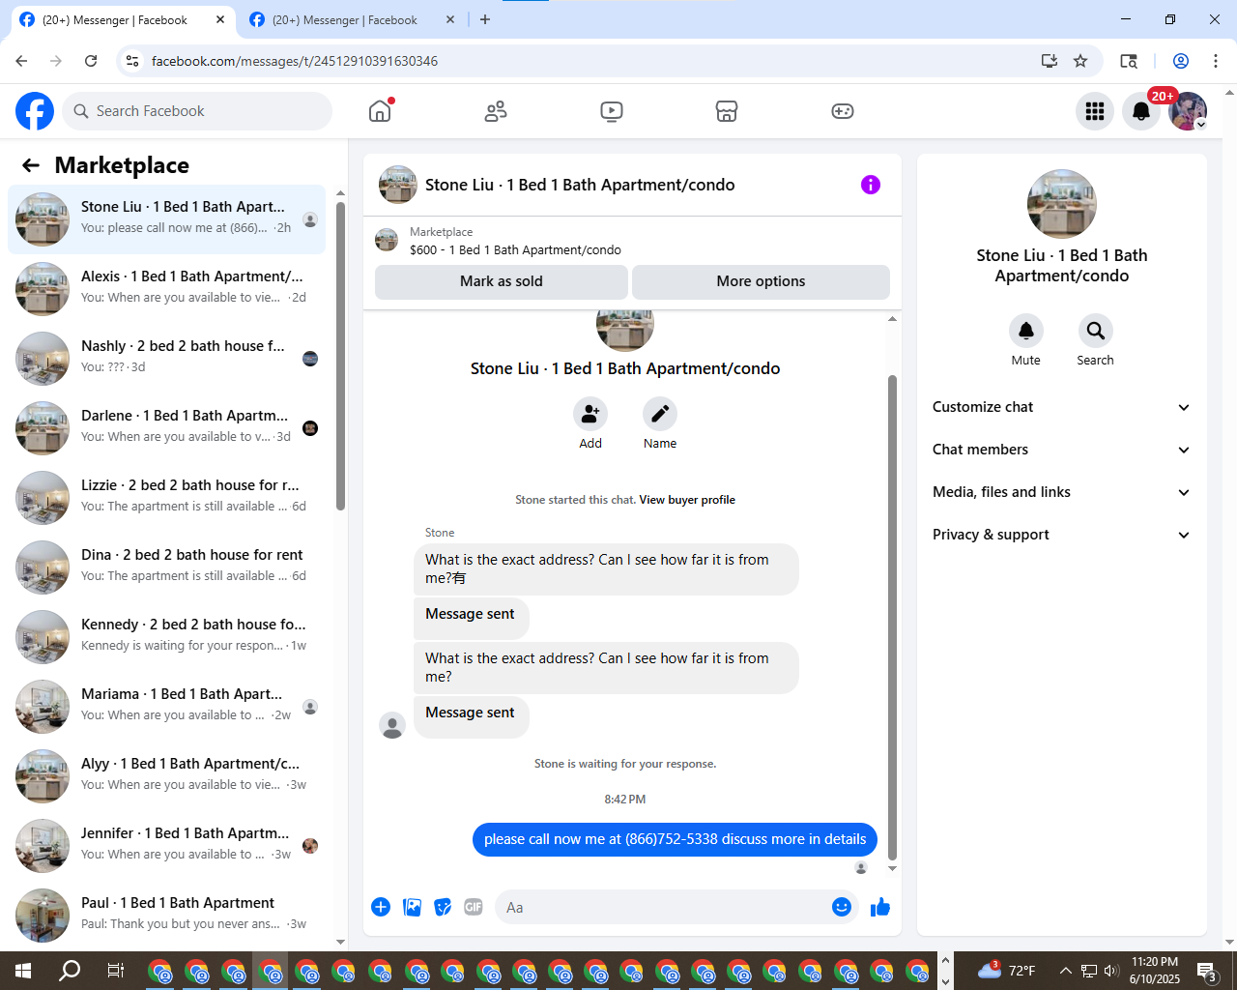
Task: Open $600 1 Bed 1 Bath listing link
Action: pyautogui.click(x=515, y=249)
